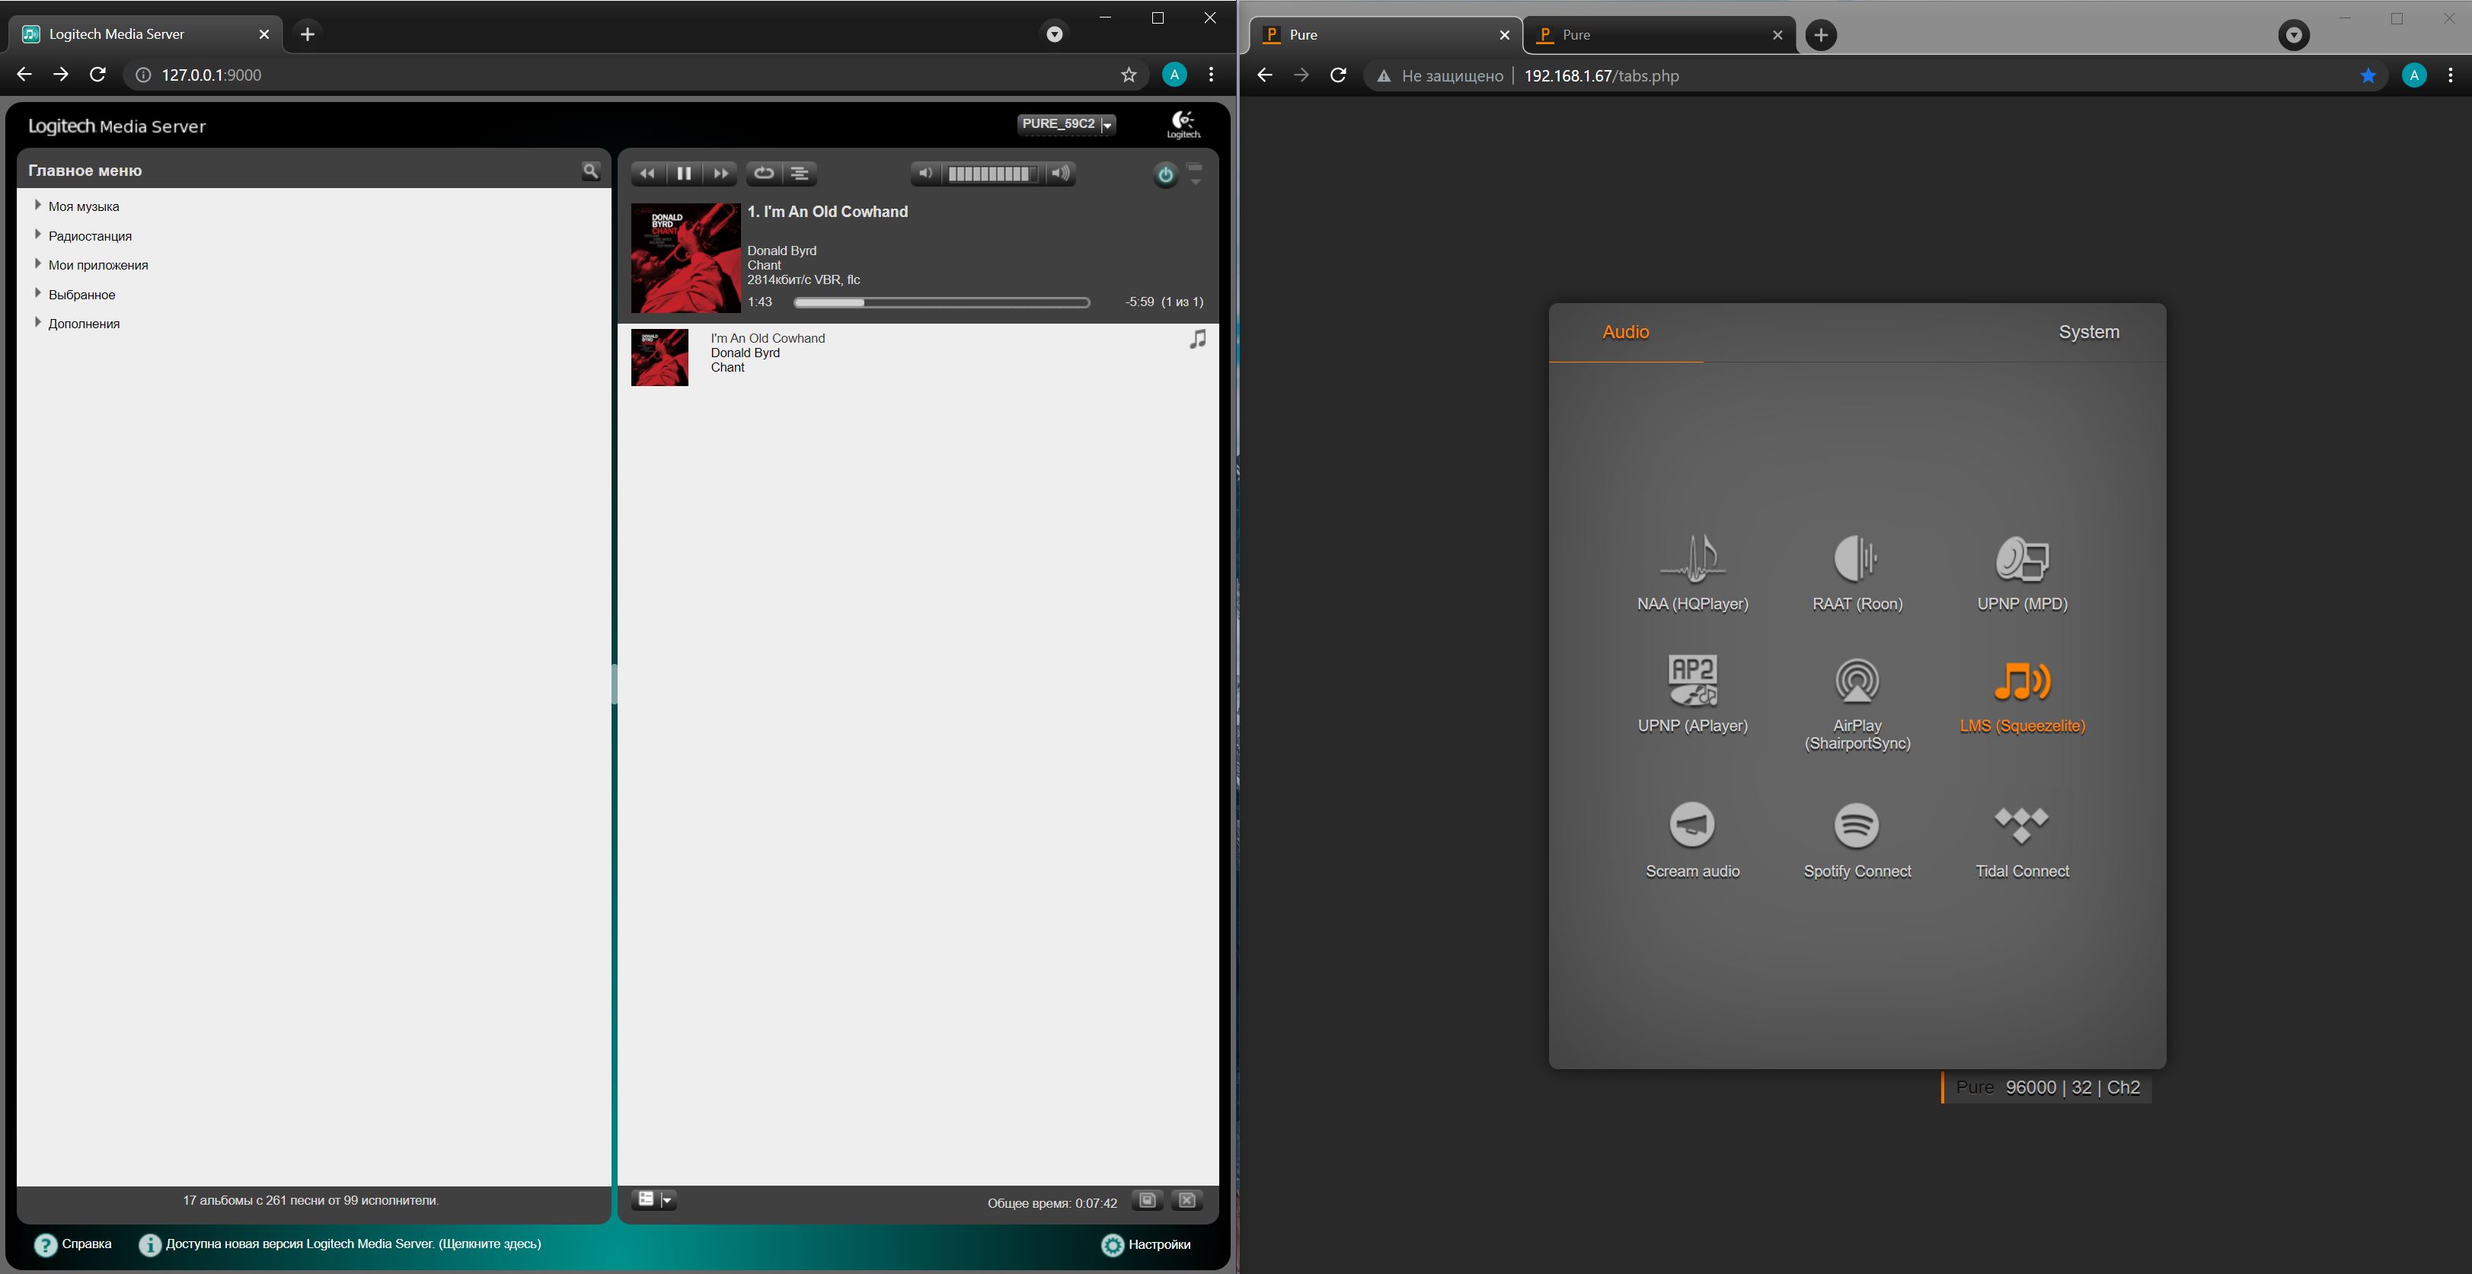Image resolution: width=2472 pixels, height=1274 pixels.
Task: Click the volume down speaker icon
Action: 924,174
